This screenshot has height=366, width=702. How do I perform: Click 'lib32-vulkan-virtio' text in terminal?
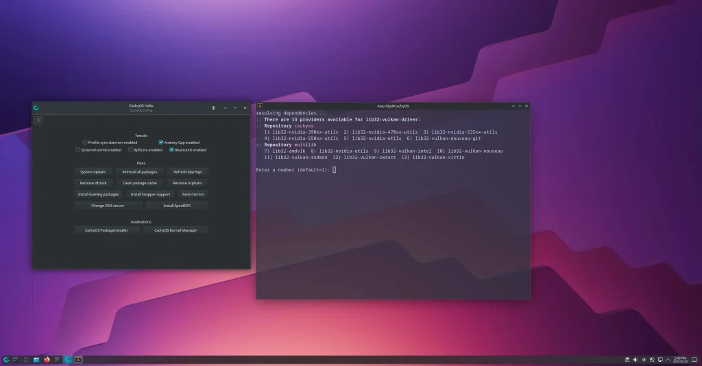438,158
